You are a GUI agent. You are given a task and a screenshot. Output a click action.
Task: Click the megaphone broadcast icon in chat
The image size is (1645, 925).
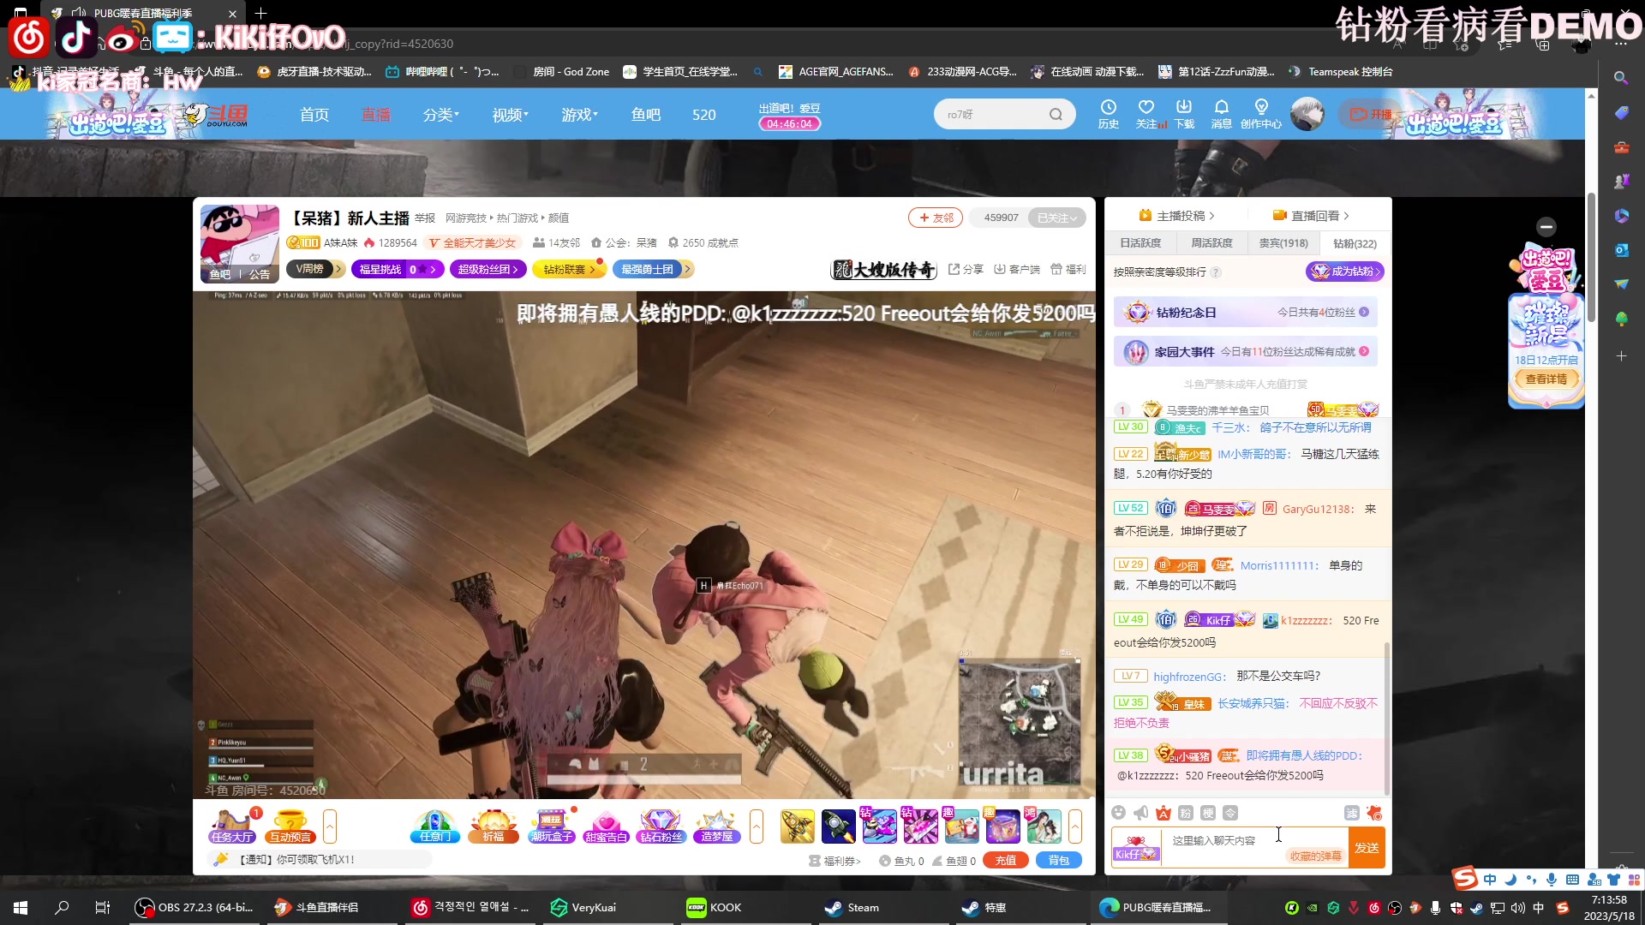1140,813
